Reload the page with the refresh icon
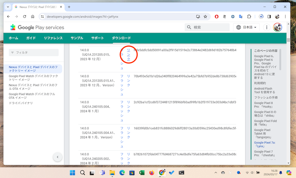The image size is (296, 178). [25, 17]
